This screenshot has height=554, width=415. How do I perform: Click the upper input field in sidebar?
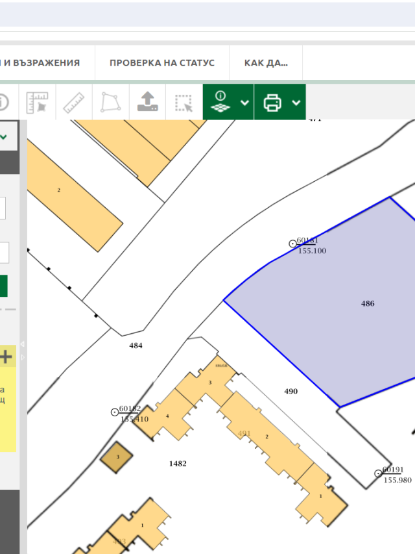click(x=3, y=208)
